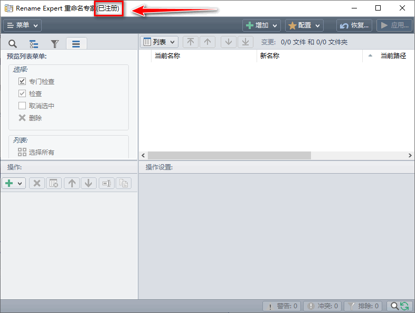Click the 应用 apply button

click(394, 25)
